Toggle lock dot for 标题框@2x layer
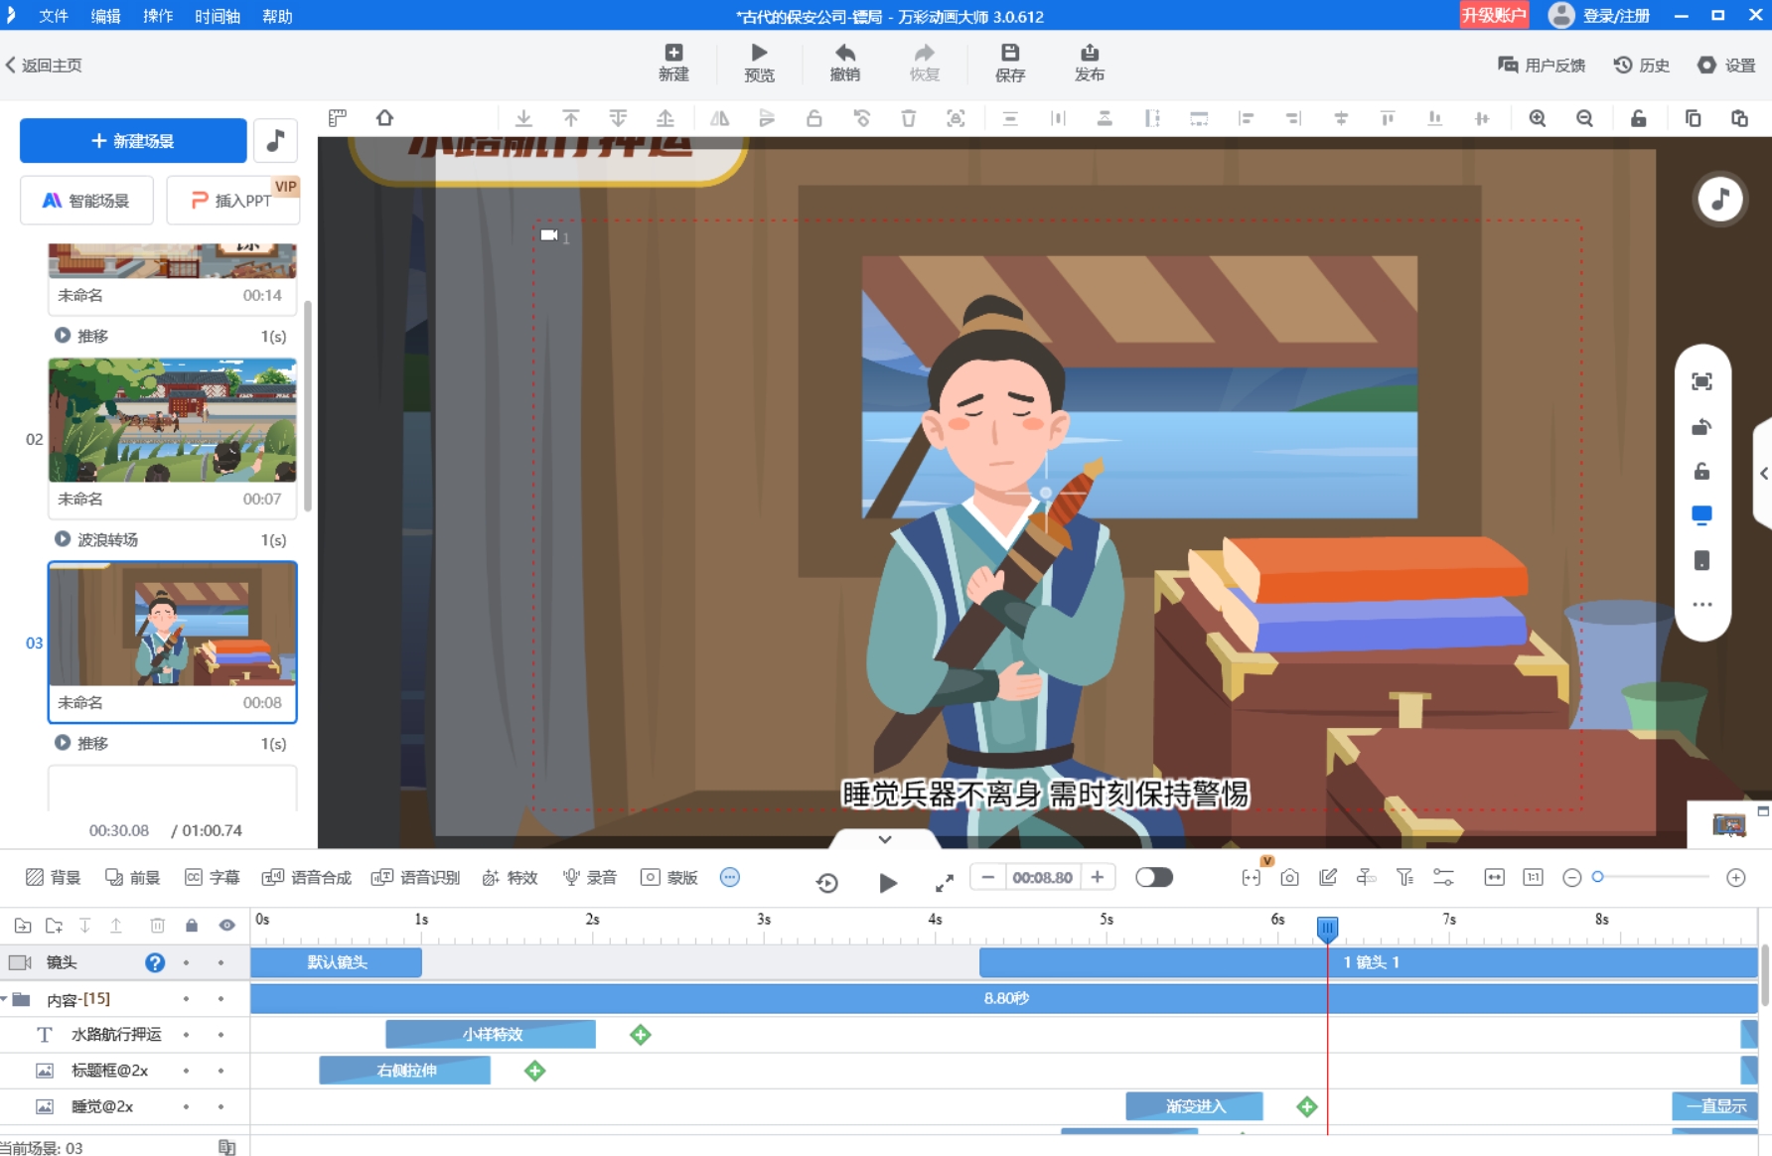The height and width of the screenshot is (1156, 1772). 186,1071
